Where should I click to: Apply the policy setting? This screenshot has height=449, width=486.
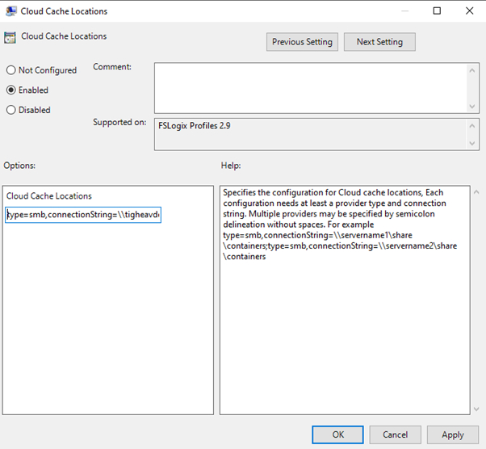click(452, 434)
